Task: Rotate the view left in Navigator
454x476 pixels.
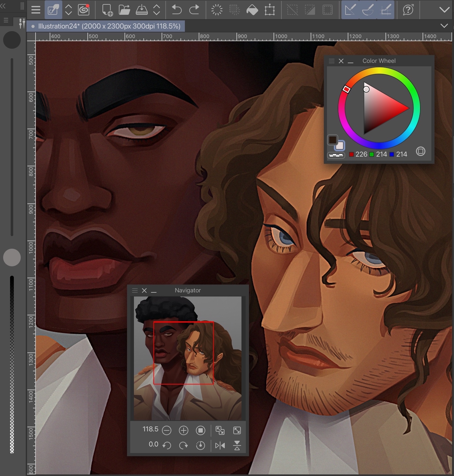Action: (x=167, y=445)
